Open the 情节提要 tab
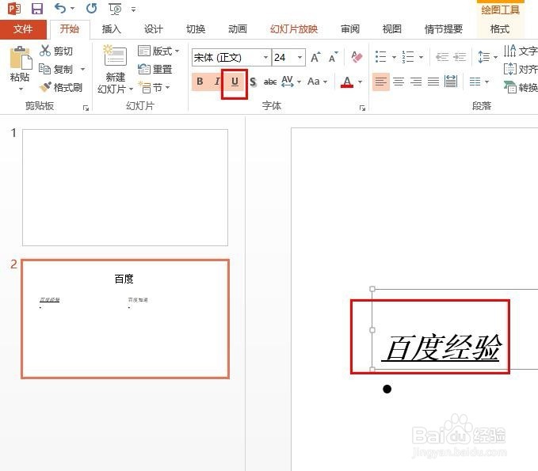The image size is (538, 471). click(444, 29)
